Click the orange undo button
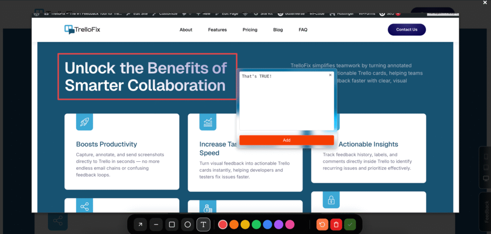 [x=322, y=224]
